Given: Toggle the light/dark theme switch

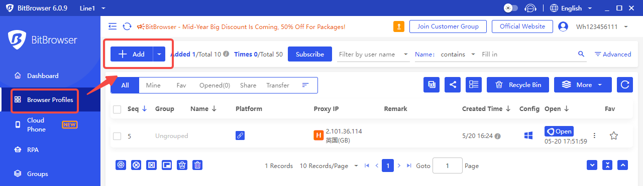Looking at the screenshot, I should click(x=511, y=8).
